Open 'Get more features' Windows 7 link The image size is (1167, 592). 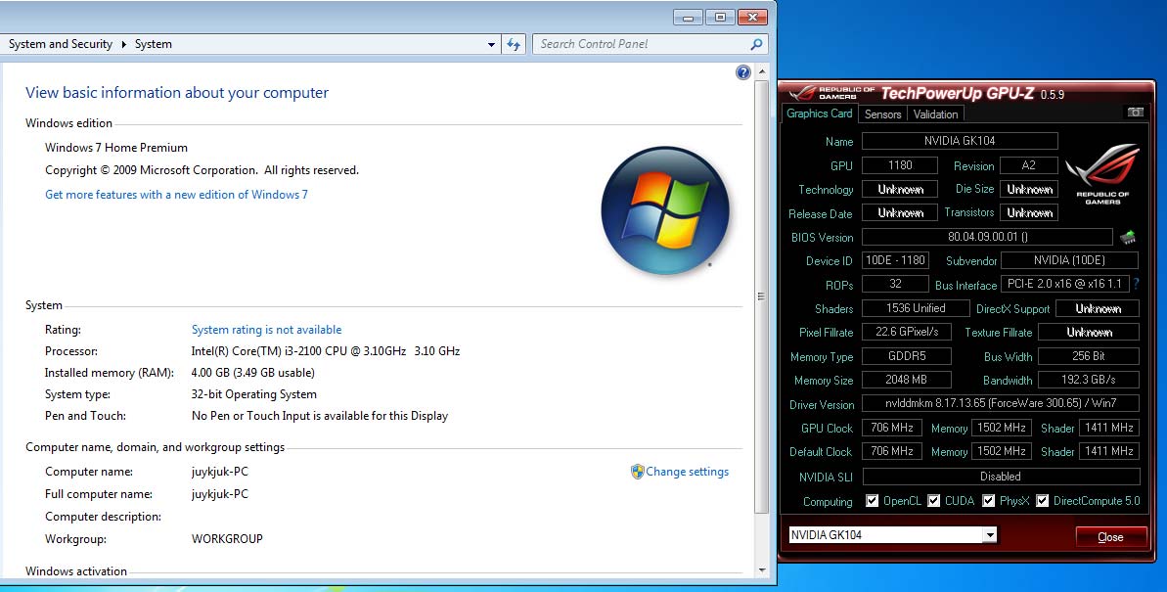click(x=176, y=195)
